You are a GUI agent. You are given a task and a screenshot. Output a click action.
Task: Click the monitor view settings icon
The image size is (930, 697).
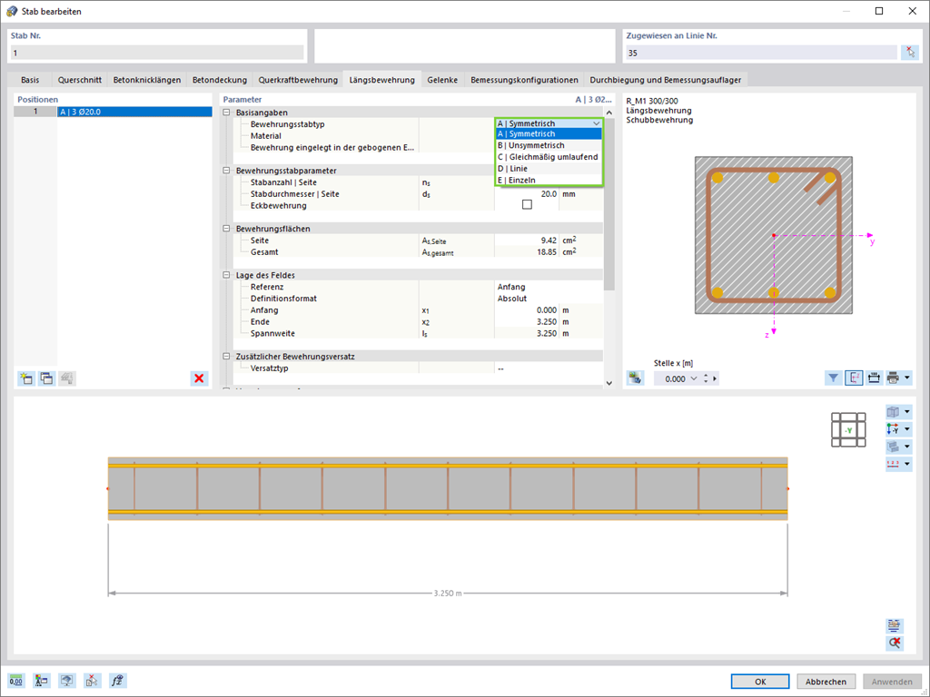pos(67,681)
